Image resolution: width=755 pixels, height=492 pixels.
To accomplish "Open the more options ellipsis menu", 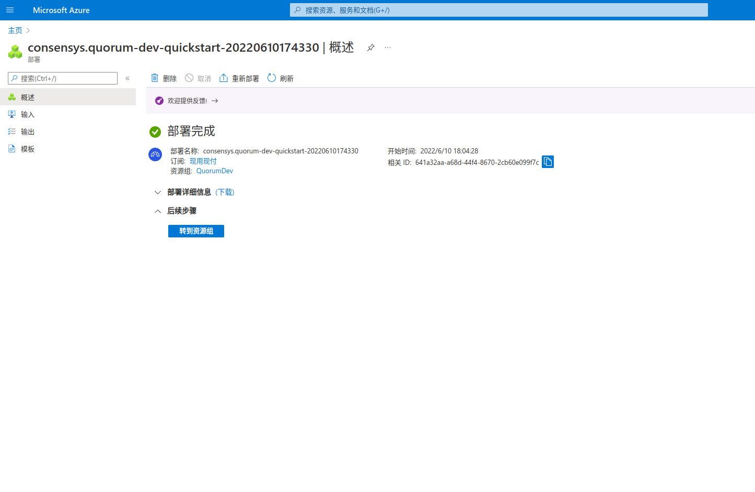I will tap(388, 47).
